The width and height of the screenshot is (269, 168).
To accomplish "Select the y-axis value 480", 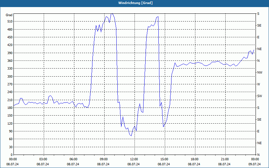I will [10, 30].
